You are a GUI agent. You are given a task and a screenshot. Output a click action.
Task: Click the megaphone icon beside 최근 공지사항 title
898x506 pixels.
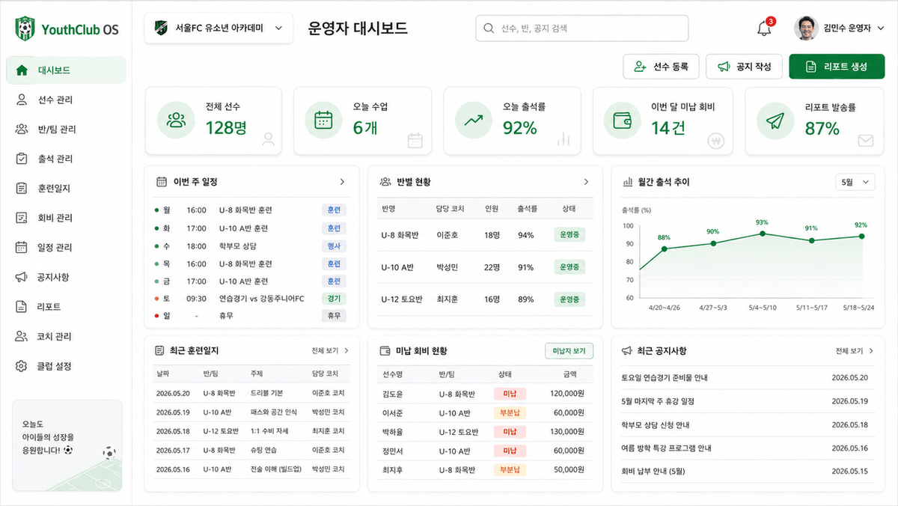pos(628,350)
